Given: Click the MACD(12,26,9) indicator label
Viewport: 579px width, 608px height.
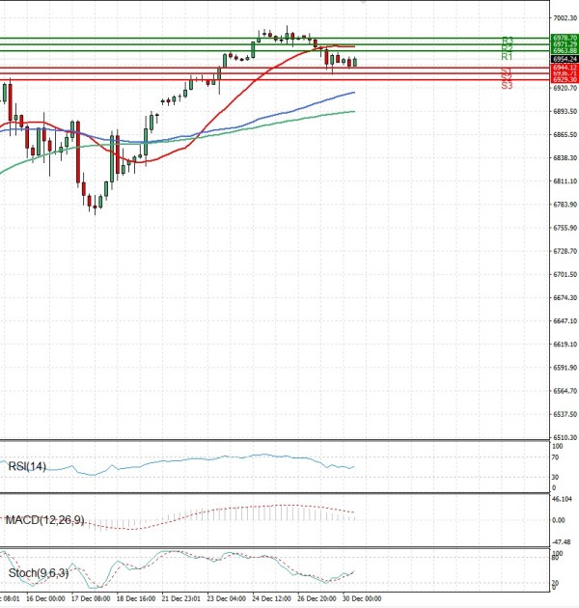Looking at the screenshot, I should point(42,521).
